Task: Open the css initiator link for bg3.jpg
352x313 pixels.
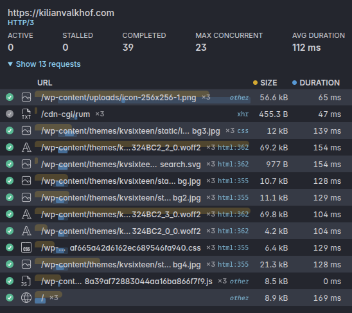Action: (x=243, y=130)
